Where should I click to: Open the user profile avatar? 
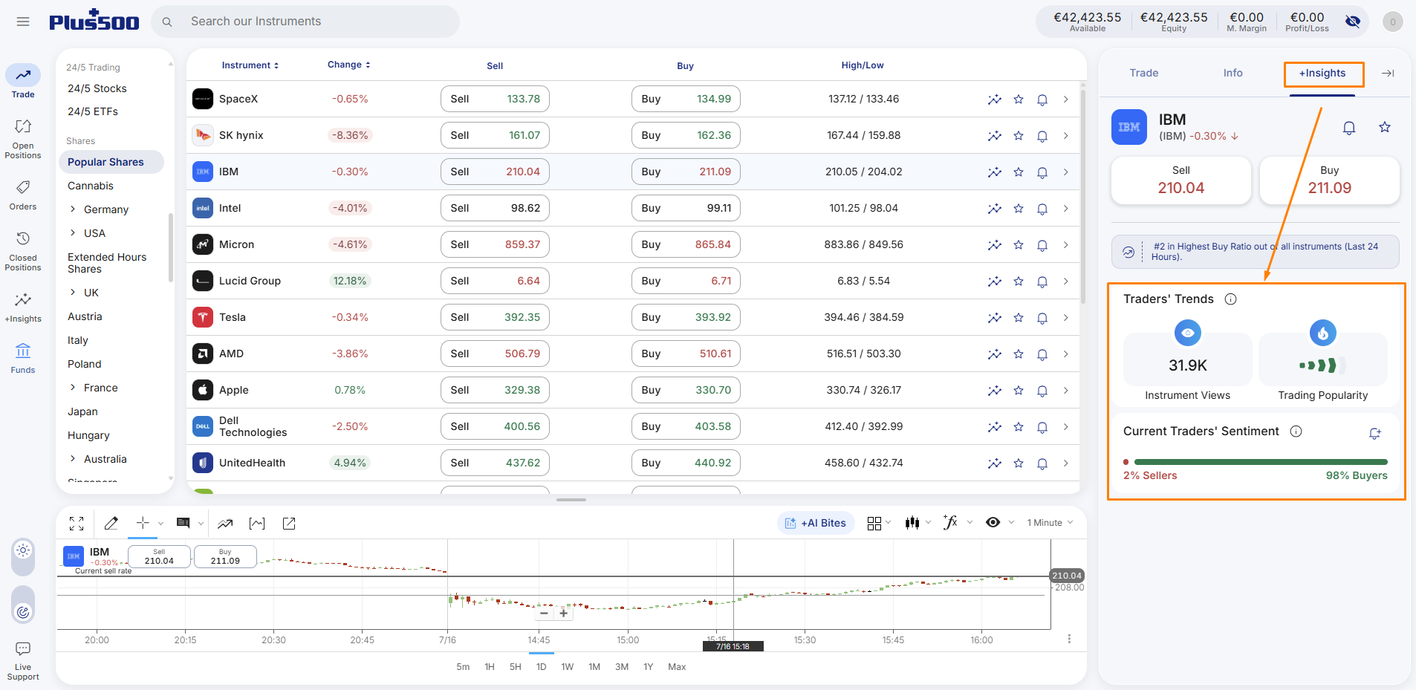1393,22
